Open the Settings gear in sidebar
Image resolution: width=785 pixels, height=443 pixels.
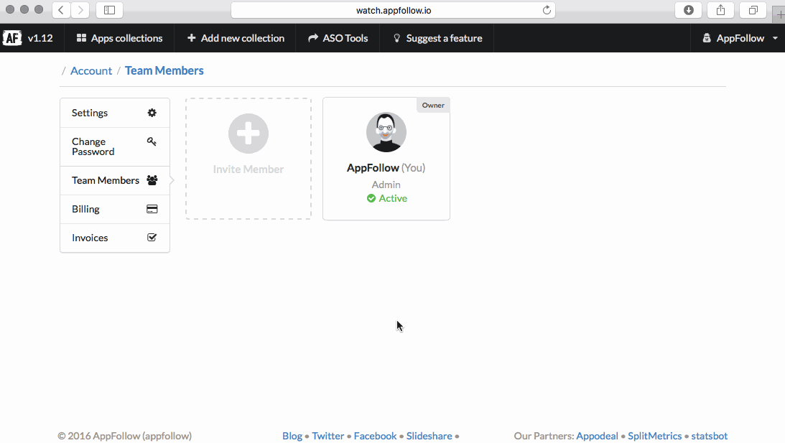(x=152, y=113)
